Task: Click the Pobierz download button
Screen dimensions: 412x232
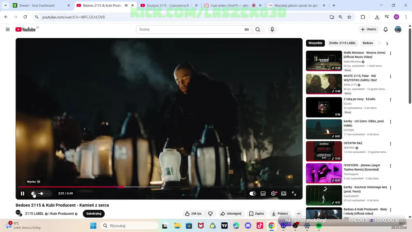Action: [280, 214]
